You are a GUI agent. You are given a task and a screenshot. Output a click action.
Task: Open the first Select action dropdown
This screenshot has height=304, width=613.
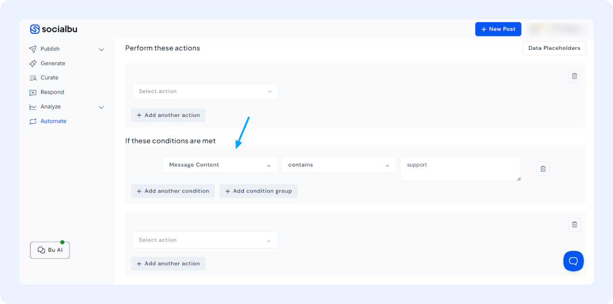[x=205, y=91]
